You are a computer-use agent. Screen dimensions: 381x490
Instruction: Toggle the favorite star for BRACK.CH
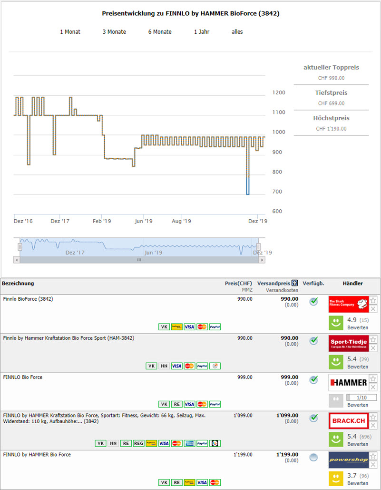click(x=373, y=417)
